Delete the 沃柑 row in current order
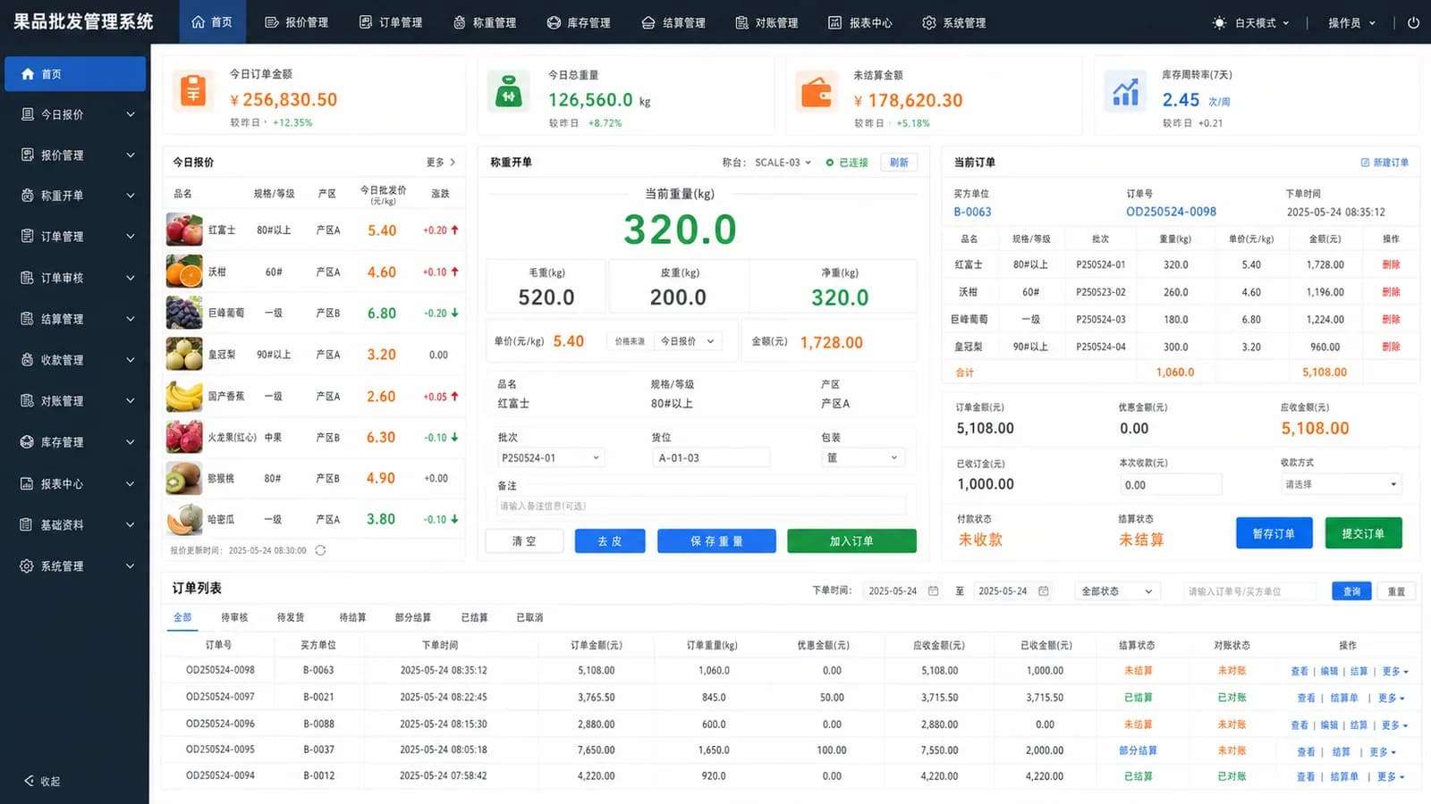This screenshot has height=804, width=1431. 1391,292
